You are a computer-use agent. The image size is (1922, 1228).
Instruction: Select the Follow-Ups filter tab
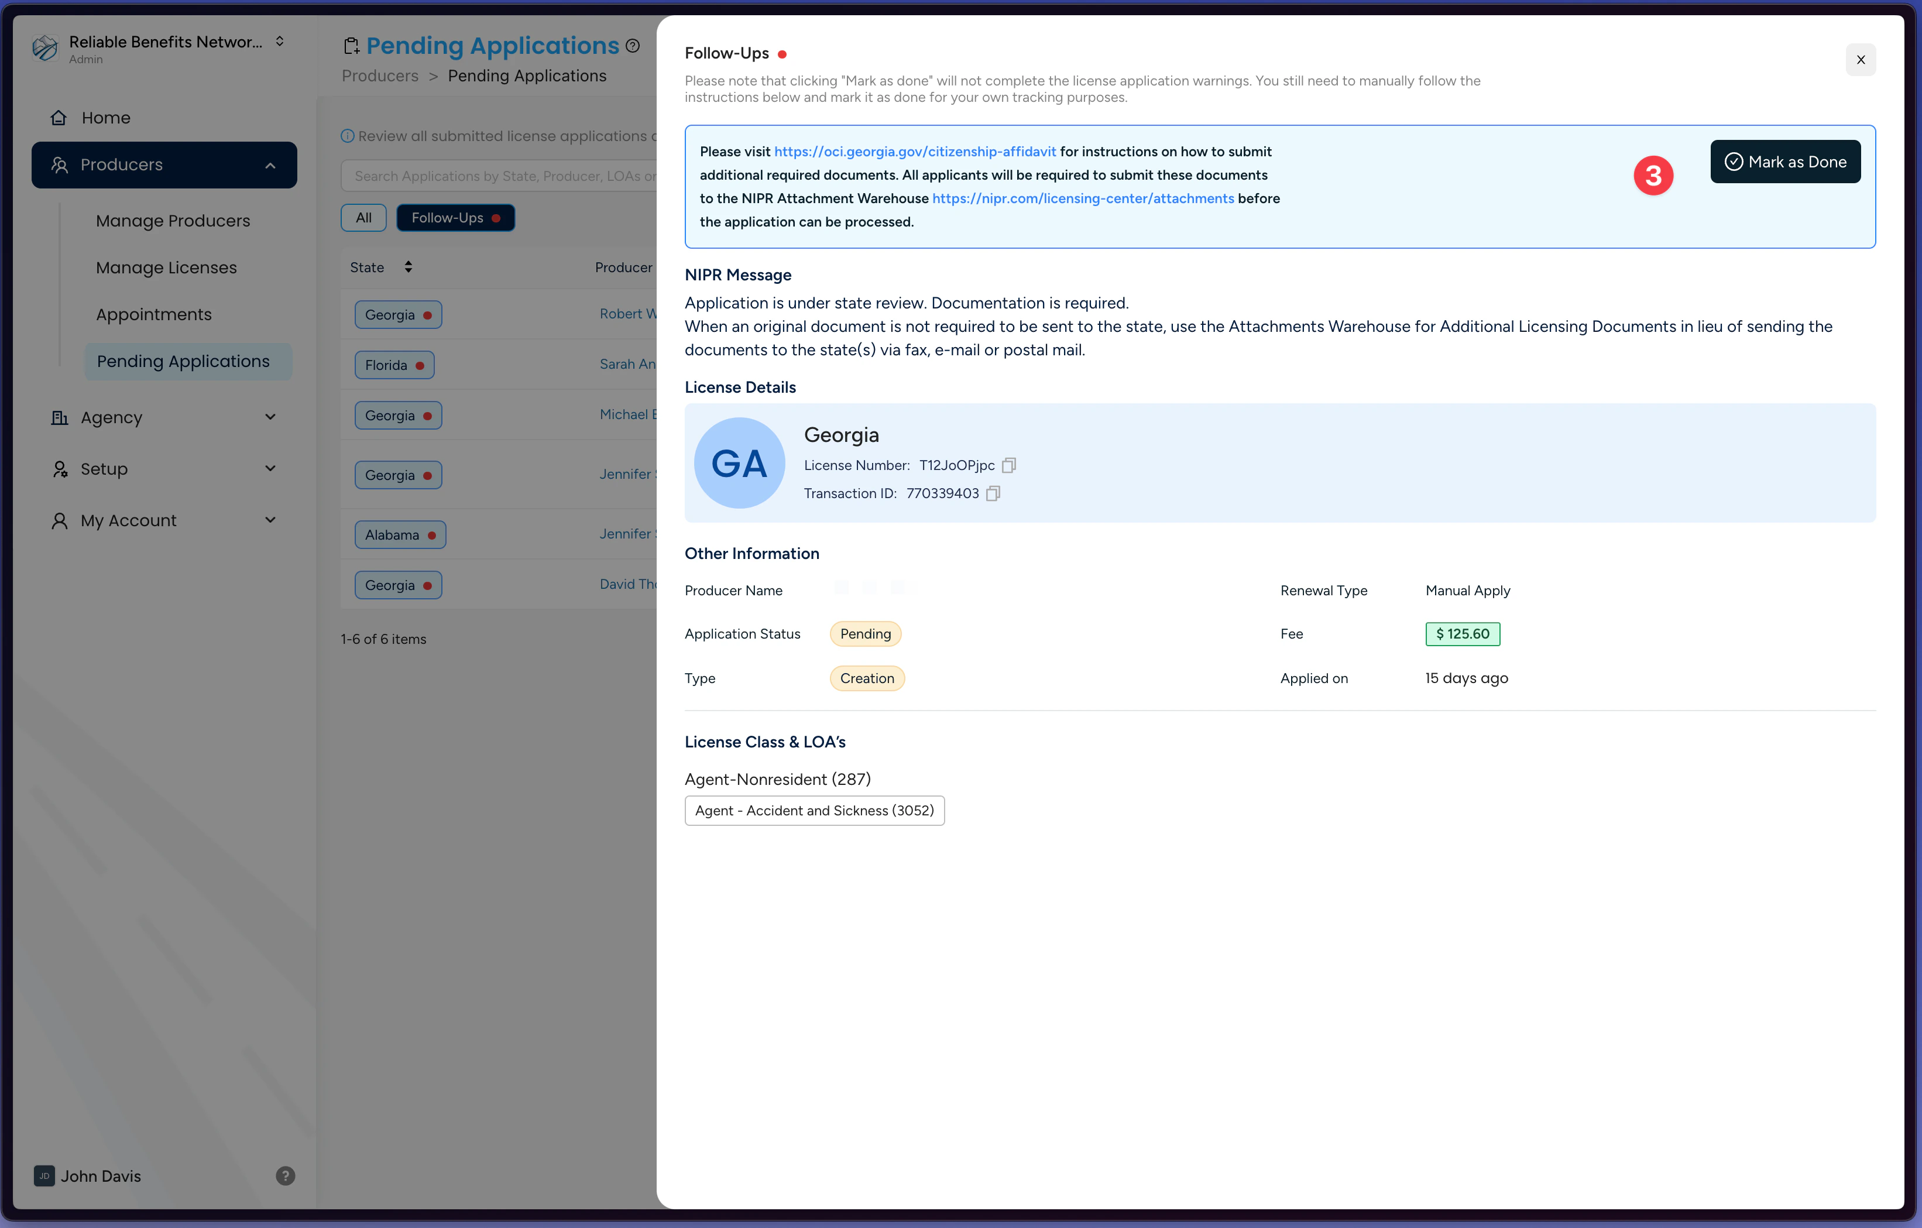tap(455, 218)
